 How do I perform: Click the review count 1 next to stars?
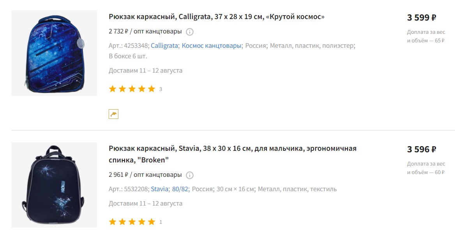[161, 222]
